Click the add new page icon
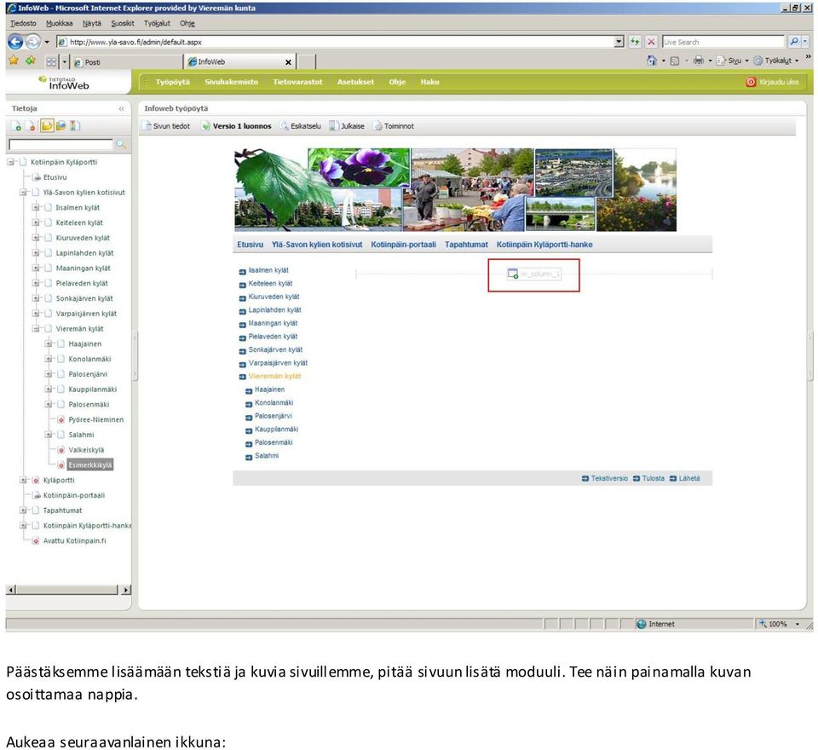Image resolution: width=818 pixels, height=750 pixels. tap(15, 126)
